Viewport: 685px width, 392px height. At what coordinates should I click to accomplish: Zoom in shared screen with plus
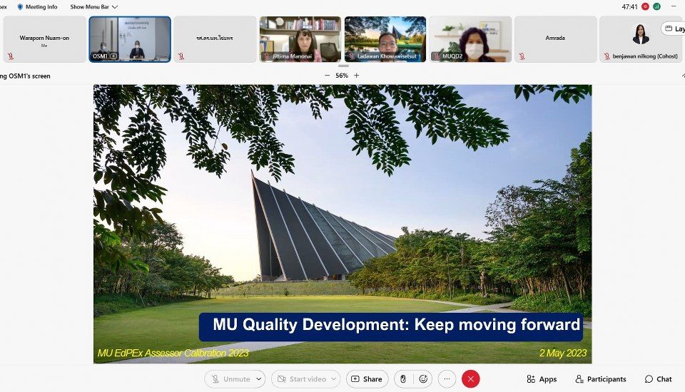click(x=357, y=76)
